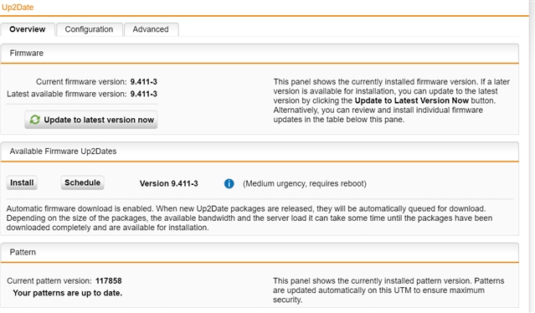Click the Pattern panel header

click(260, 252)
